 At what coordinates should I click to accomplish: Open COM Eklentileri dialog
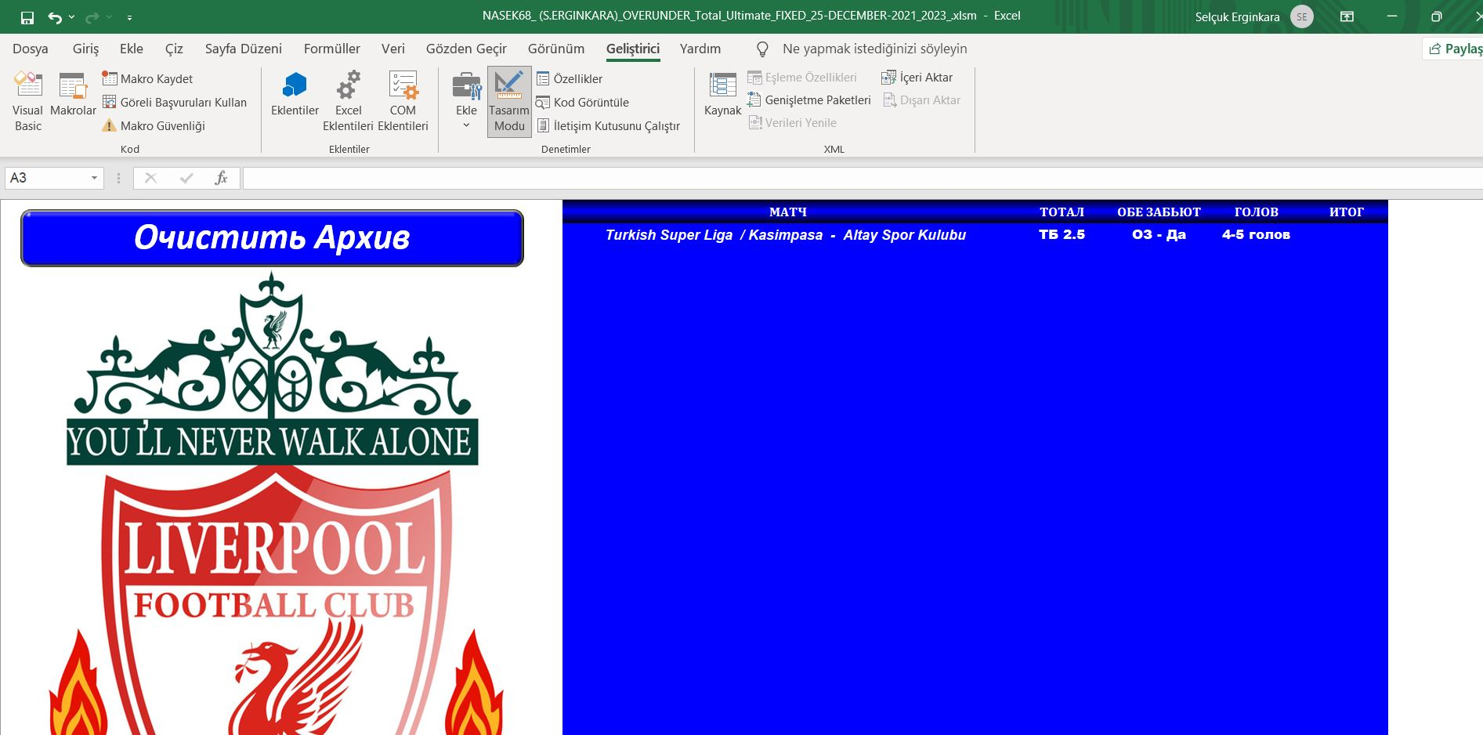(x=403, y=102)
